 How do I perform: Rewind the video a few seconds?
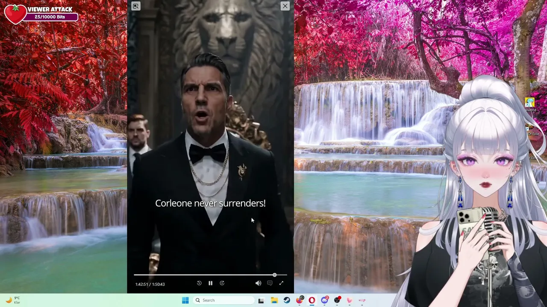[x=199, y=283]
